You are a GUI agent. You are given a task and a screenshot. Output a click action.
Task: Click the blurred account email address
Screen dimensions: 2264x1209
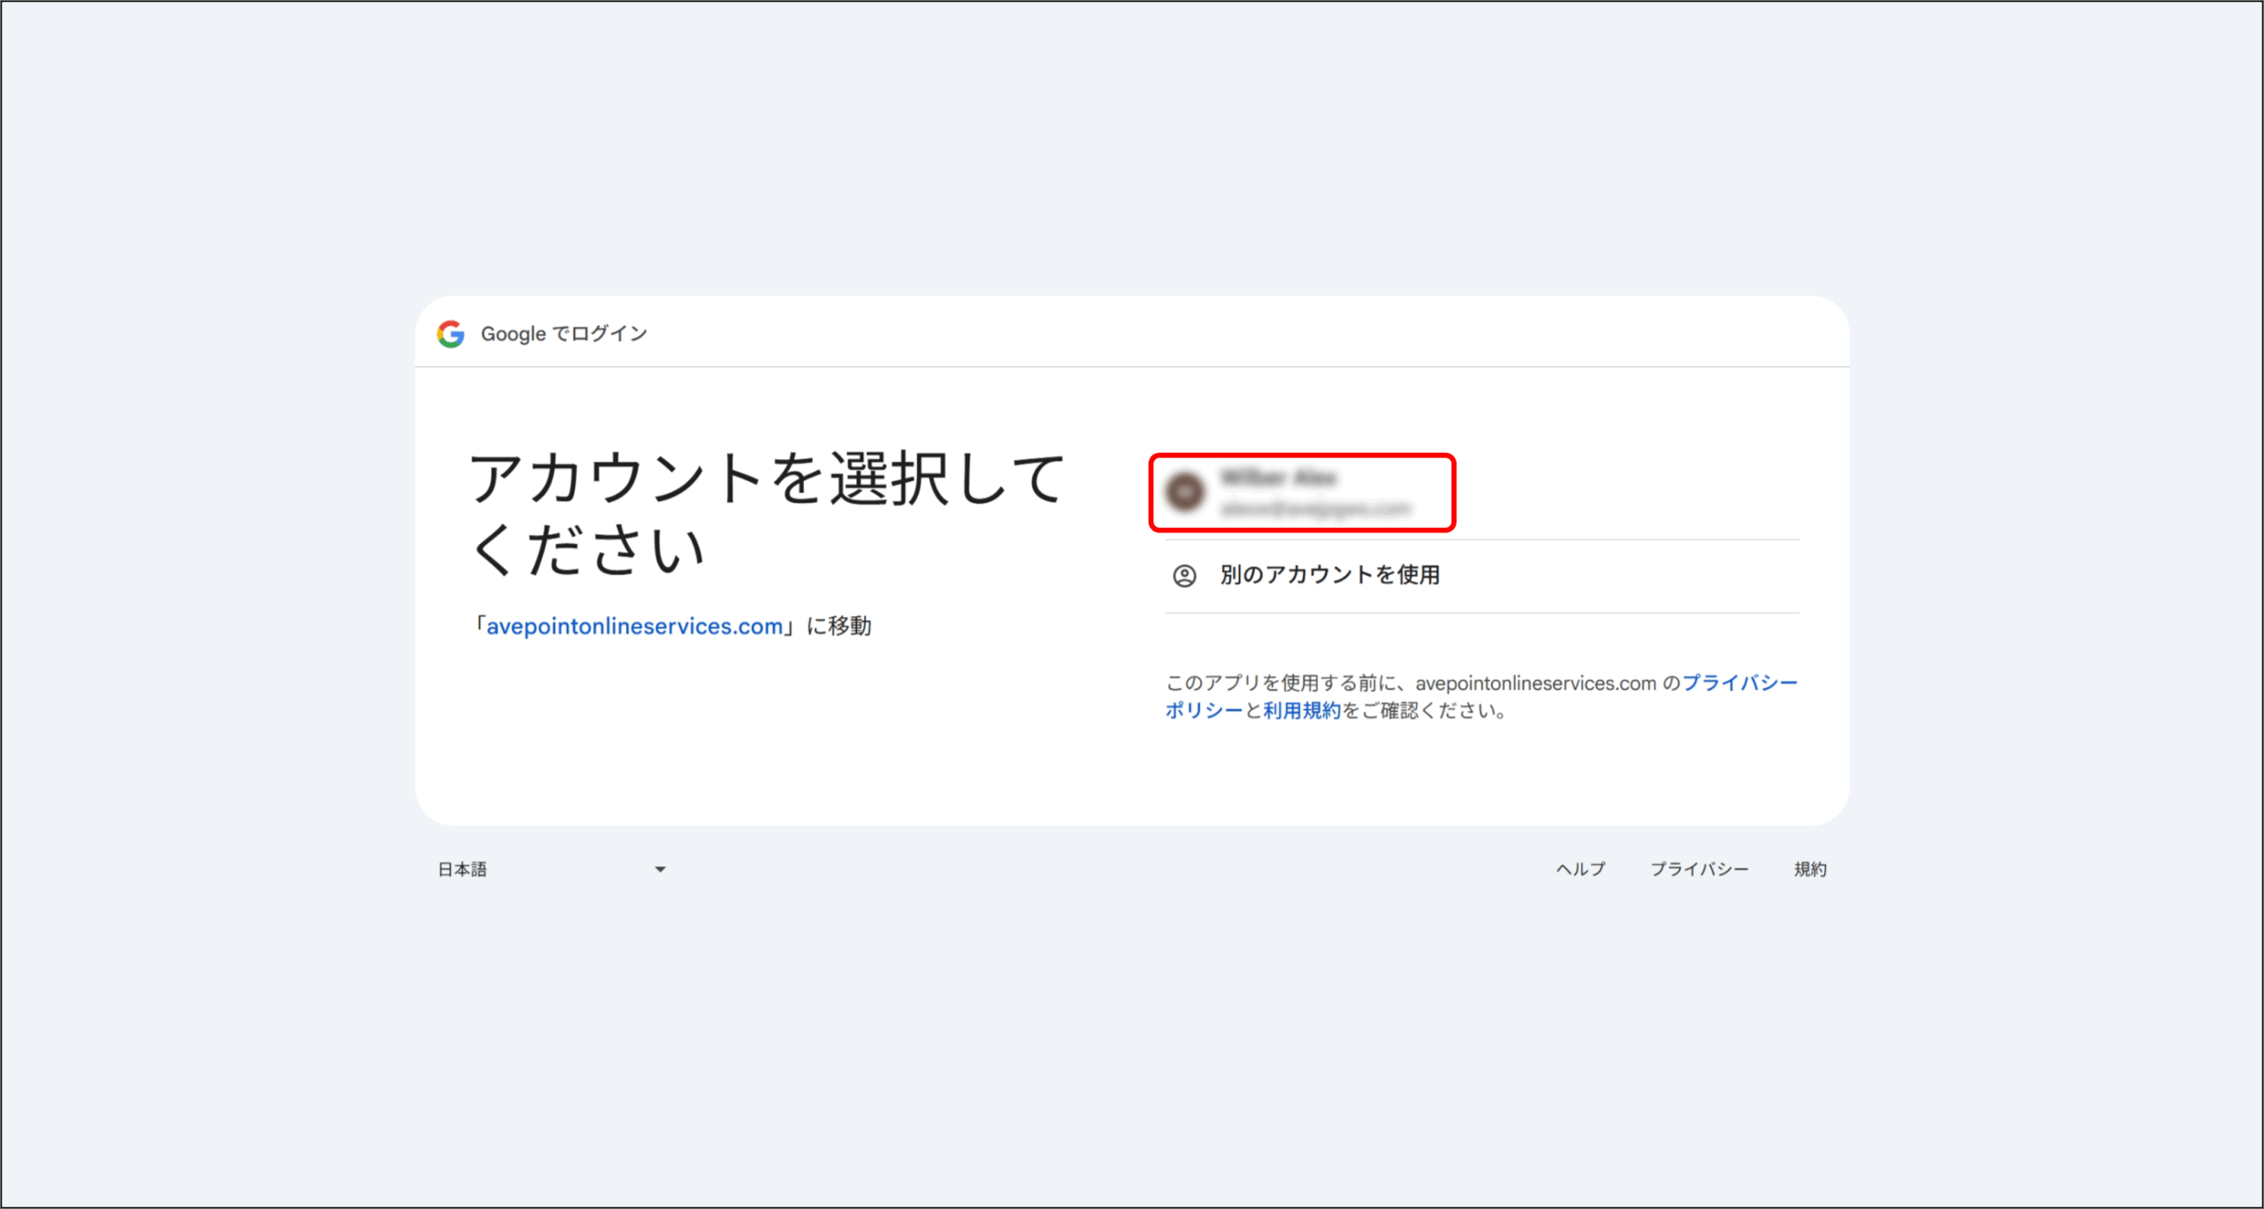[1315, 509]
